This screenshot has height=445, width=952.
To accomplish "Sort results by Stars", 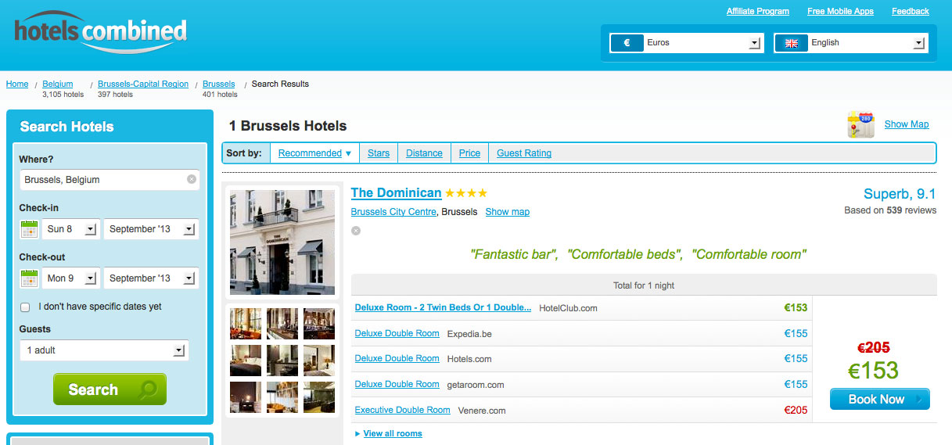I will tap(379, 153).
